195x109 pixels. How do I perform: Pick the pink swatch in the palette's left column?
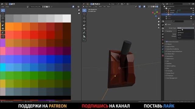tap(3, 51)
